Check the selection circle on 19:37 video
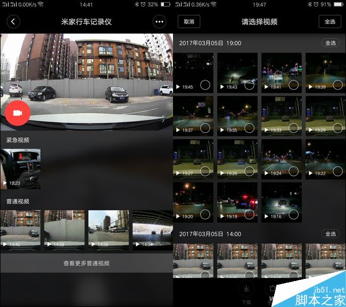The width and height of the screenshot is (346, 307). (205, 128)
